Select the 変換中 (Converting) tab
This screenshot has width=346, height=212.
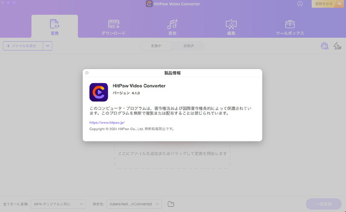tap(156, 46)
